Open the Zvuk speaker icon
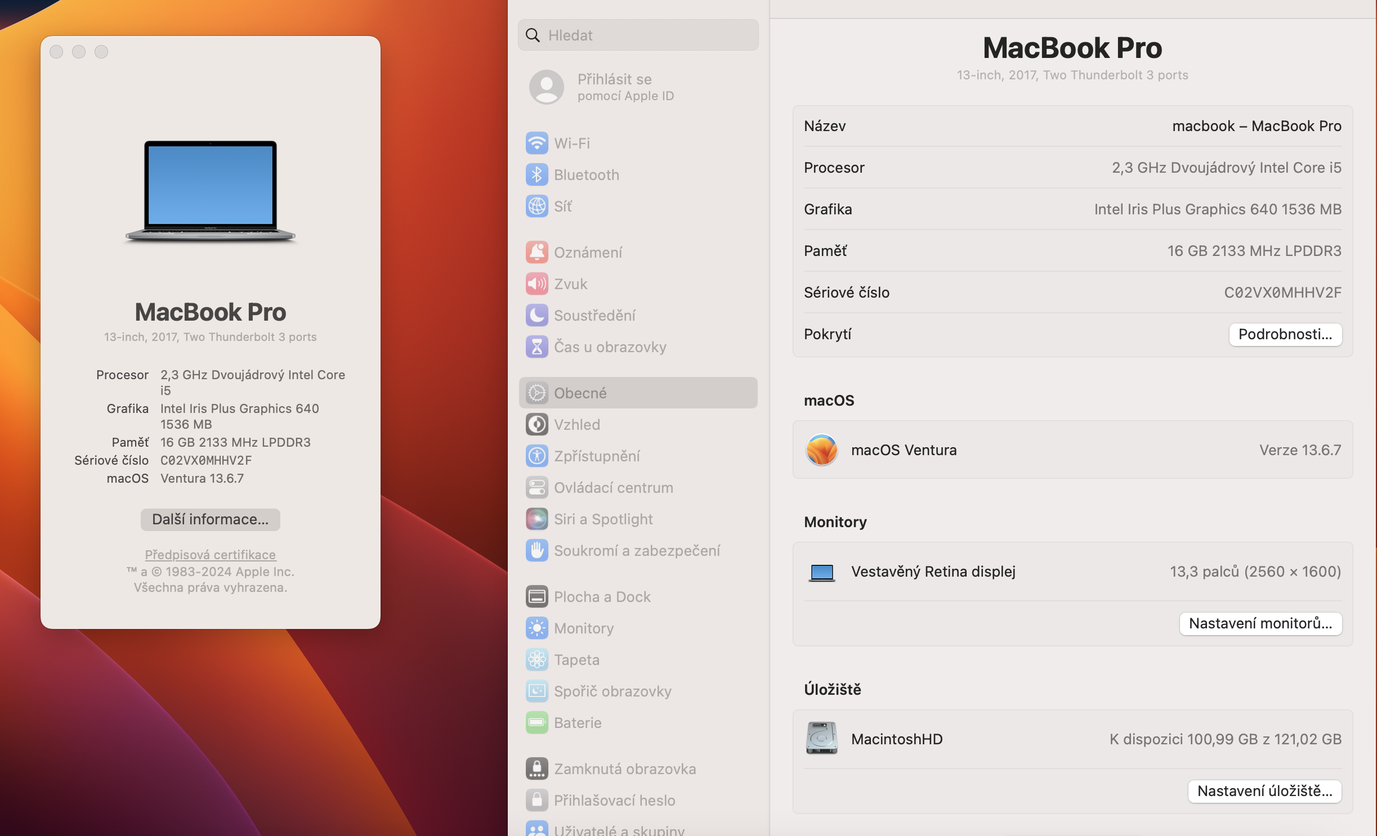This screenshot has height=836, width=1377. click(x=537, y=284)
